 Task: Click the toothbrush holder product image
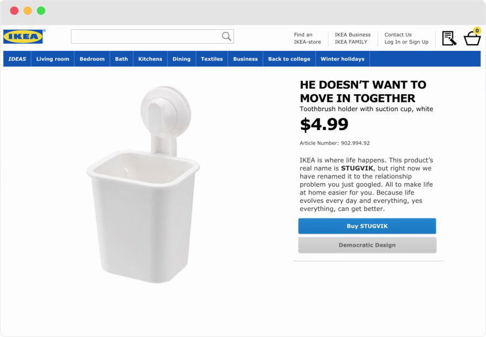point(142,188)
